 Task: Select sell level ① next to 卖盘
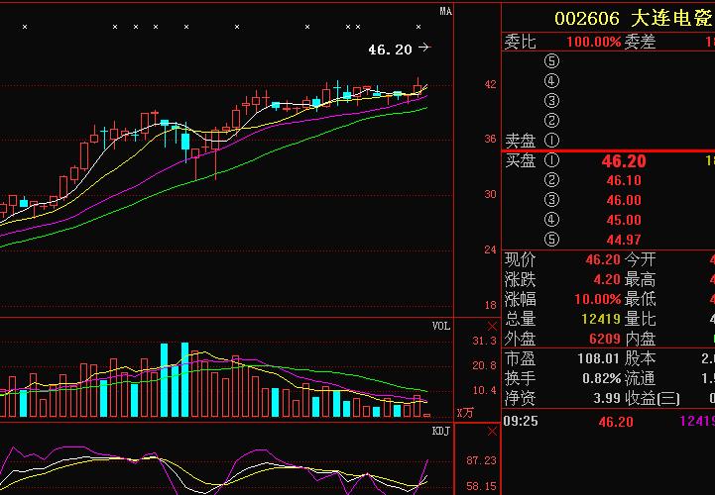551,141
